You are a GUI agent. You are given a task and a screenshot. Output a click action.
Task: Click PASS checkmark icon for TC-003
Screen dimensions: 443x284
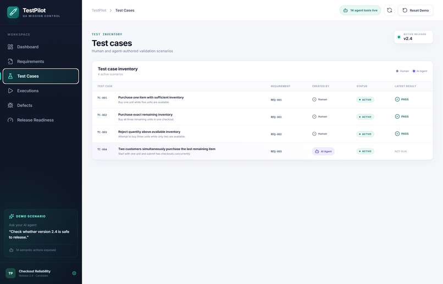point(397,134)
